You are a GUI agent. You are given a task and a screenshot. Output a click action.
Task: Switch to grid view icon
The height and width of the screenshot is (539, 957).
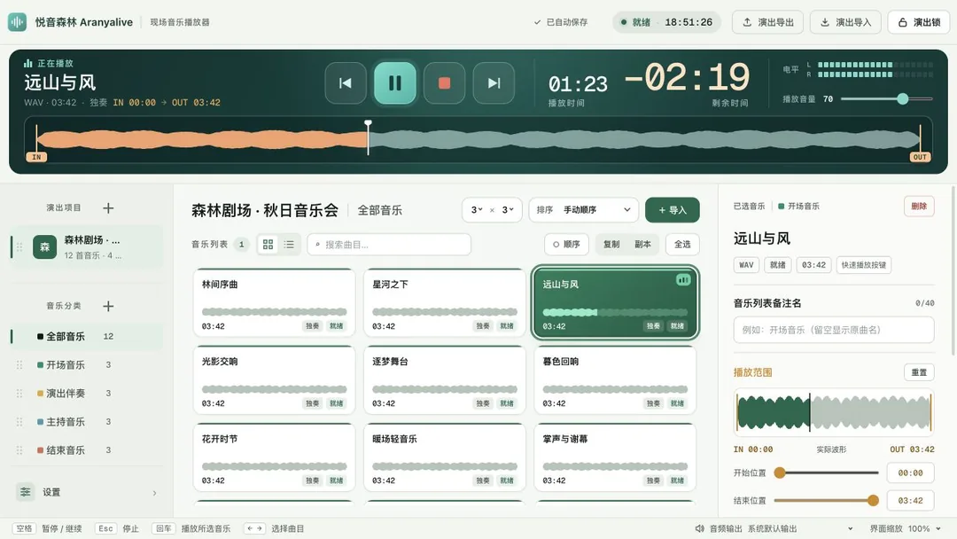[x=268, y=244]
